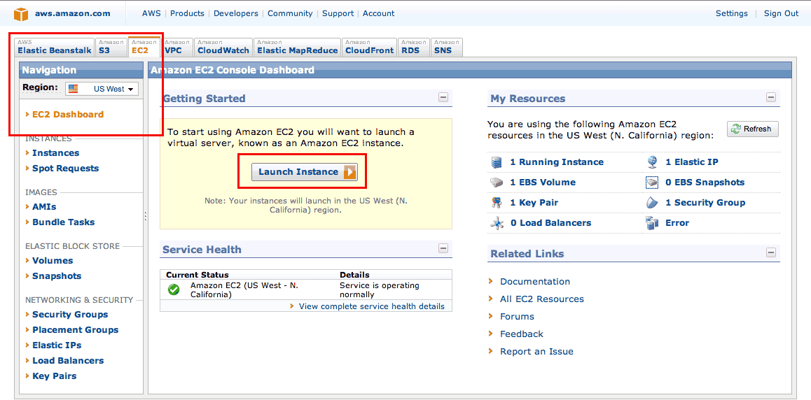The width and height of the screenshot is (811, 400).
Task: Click the 1 Elastic IP link
Action: (x=691, y=162)
